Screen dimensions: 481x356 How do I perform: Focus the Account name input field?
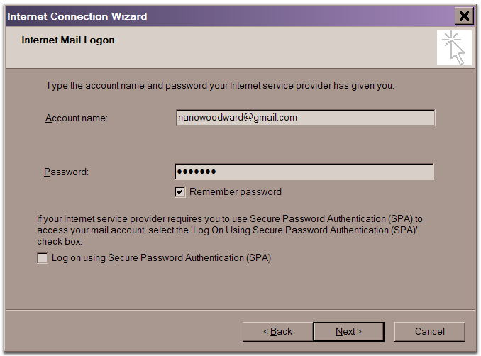305,118
